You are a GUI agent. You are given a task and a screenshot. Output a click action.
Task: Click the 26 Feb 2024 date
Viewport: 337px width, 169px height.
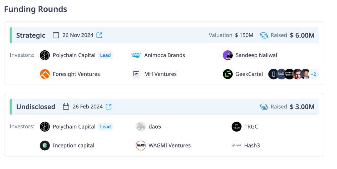tap(88, 107)
